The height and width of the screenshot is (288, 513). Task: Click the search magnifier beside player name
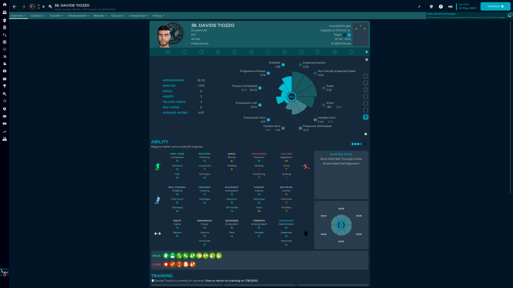[x=50, y=6]
